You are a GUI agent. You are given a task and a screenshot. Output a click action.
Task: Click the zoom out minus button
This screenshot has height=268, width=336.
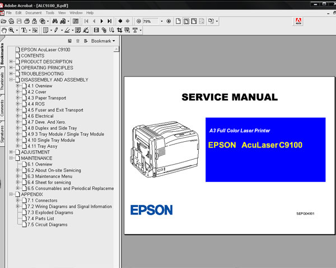click(x=139, y=21)
